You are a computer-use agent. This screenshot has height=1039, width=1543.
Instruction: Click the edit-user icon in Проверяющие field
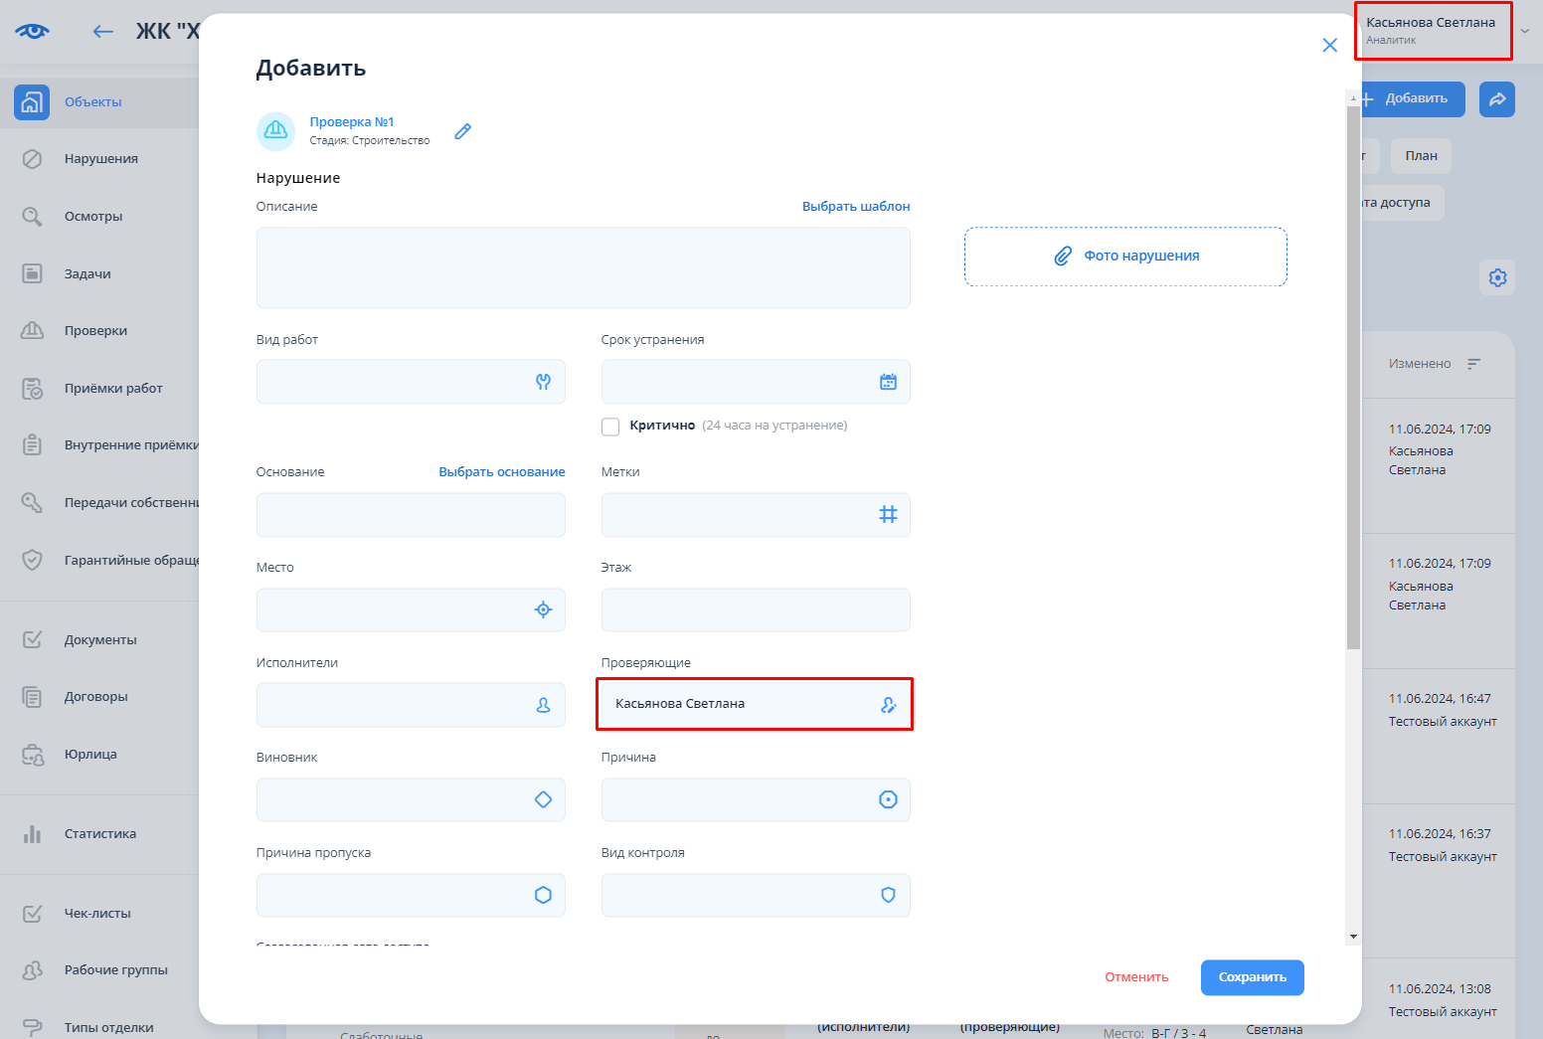point(888,705)
